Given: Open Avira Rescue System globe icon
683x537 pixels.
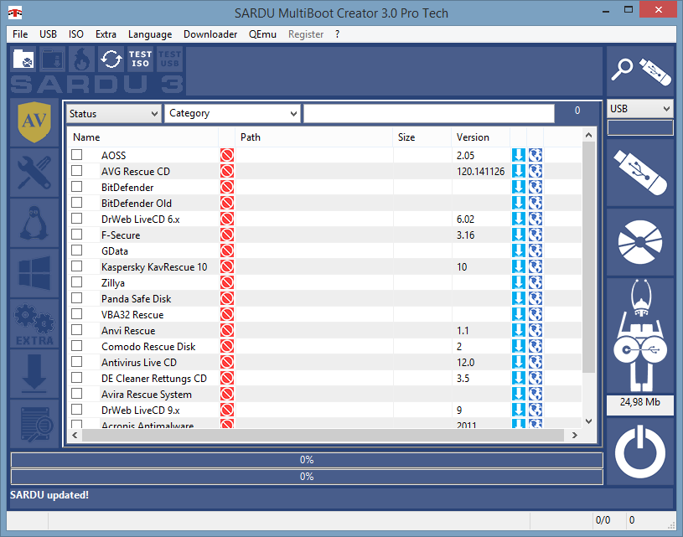Looking at the screenshot, I should point(536,394).
